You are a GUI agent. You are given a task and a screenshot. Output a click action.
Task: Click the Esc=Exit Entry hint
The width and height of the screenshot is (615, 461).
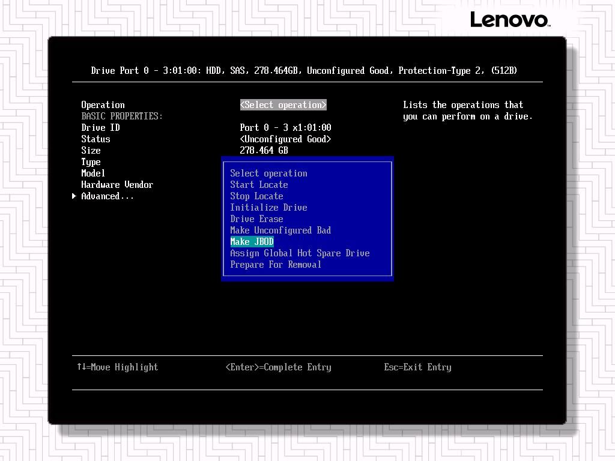point(417,367)
